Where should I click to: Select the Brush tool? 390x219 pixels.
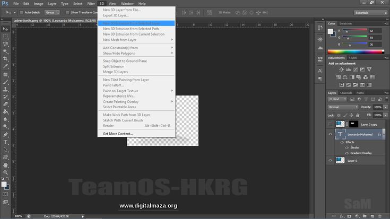pyautogui.click(x=5, y=82)
